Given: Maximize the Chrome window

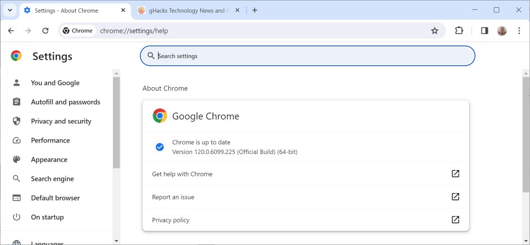Looking at the screenshot, I should (497, 10).
